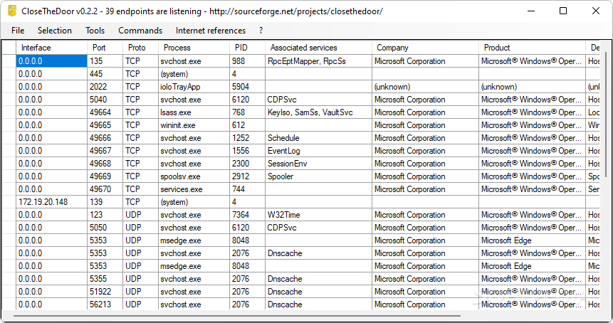Open the Selection menu
The width and height of the screenshot is (613, 323).
pyautogui.click(x=55, y=31)
